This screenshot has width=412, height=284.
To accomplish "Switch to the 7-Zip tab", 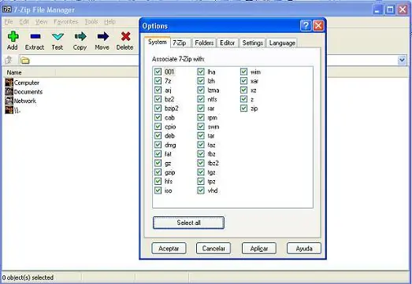I will coord(180,42).
